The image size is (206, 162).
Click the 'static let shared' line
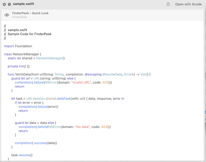(36, 58)
